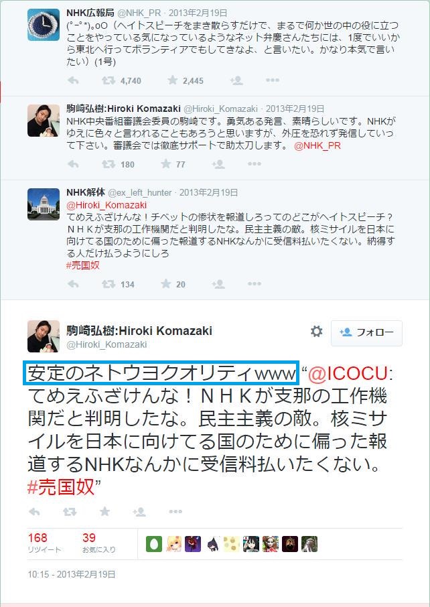View the 39 お気に入り list
The height and width of the screenshot is (607, 430).
click(x=98, y=543)
